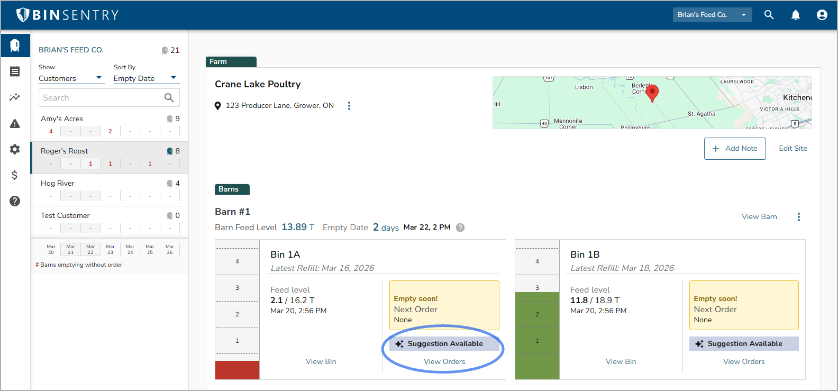
Task: Open the billing dollar sign icon
Action: [x=15, y=175]
